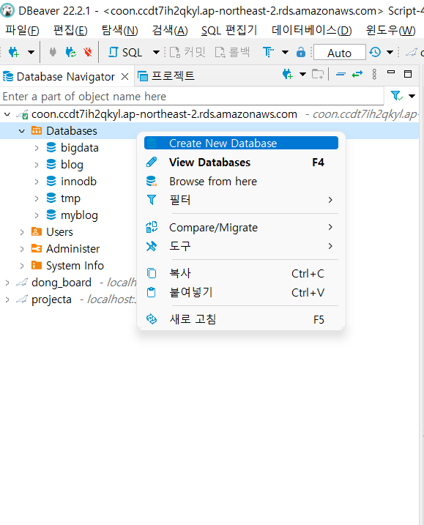Viewport: 424px width, 525px height.
Task: Toggle Link with Editor arrows icon
Action: pyautogui.click(x=357, y=74)
